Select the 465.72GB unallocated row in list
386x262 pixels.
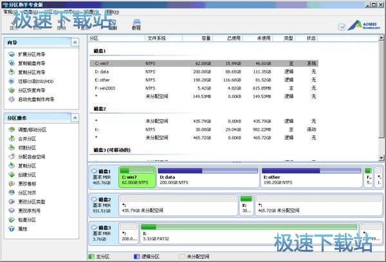click(204, 138)
